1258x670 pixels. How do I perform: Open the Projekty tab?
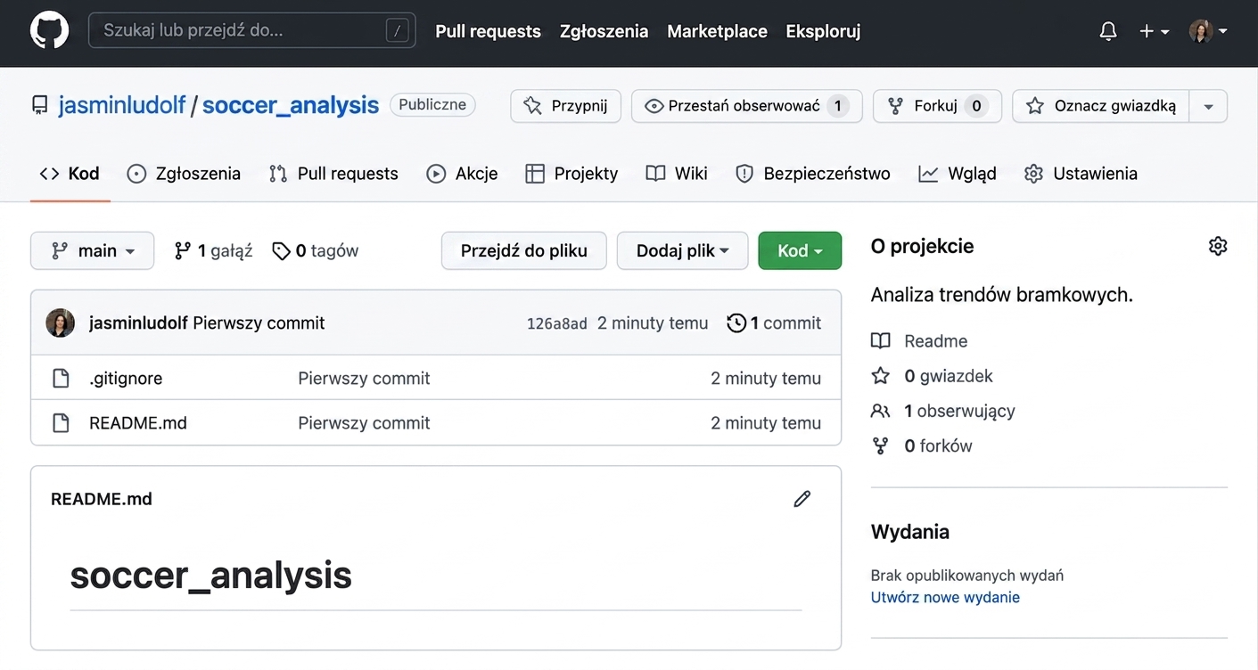click(571, 174)
